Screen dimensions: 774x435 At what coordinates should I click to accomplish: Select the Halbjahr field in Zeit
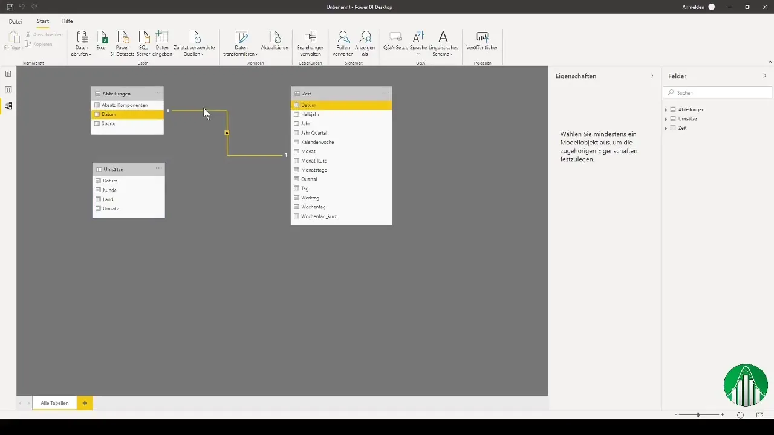[341, 114]
